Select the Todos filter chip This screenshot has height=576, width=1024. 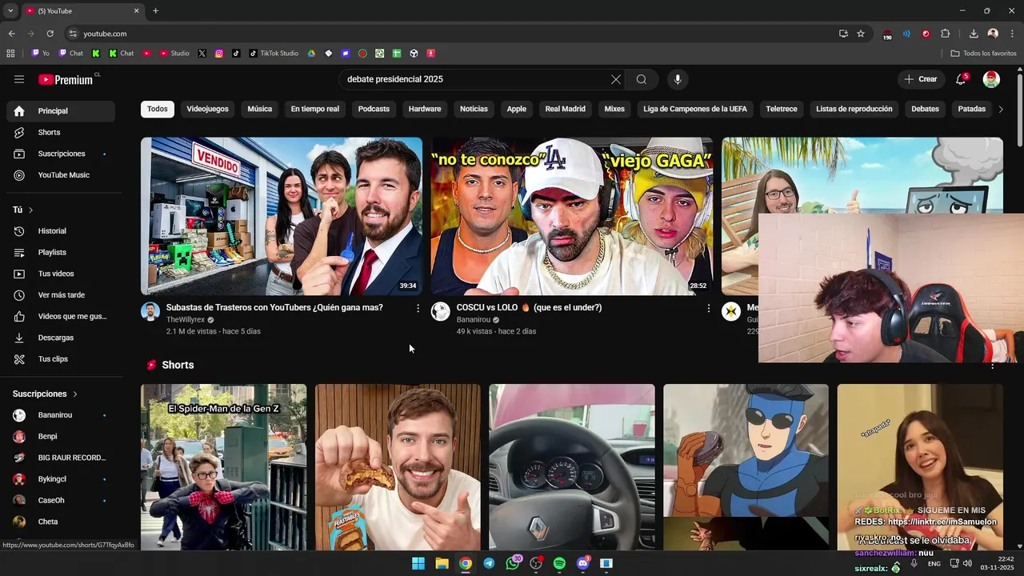158,109
